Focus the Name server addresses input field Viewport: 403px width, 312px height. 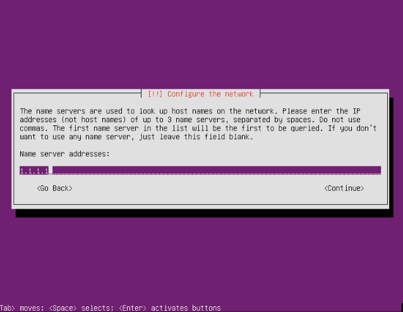click(x=200, y=170)
